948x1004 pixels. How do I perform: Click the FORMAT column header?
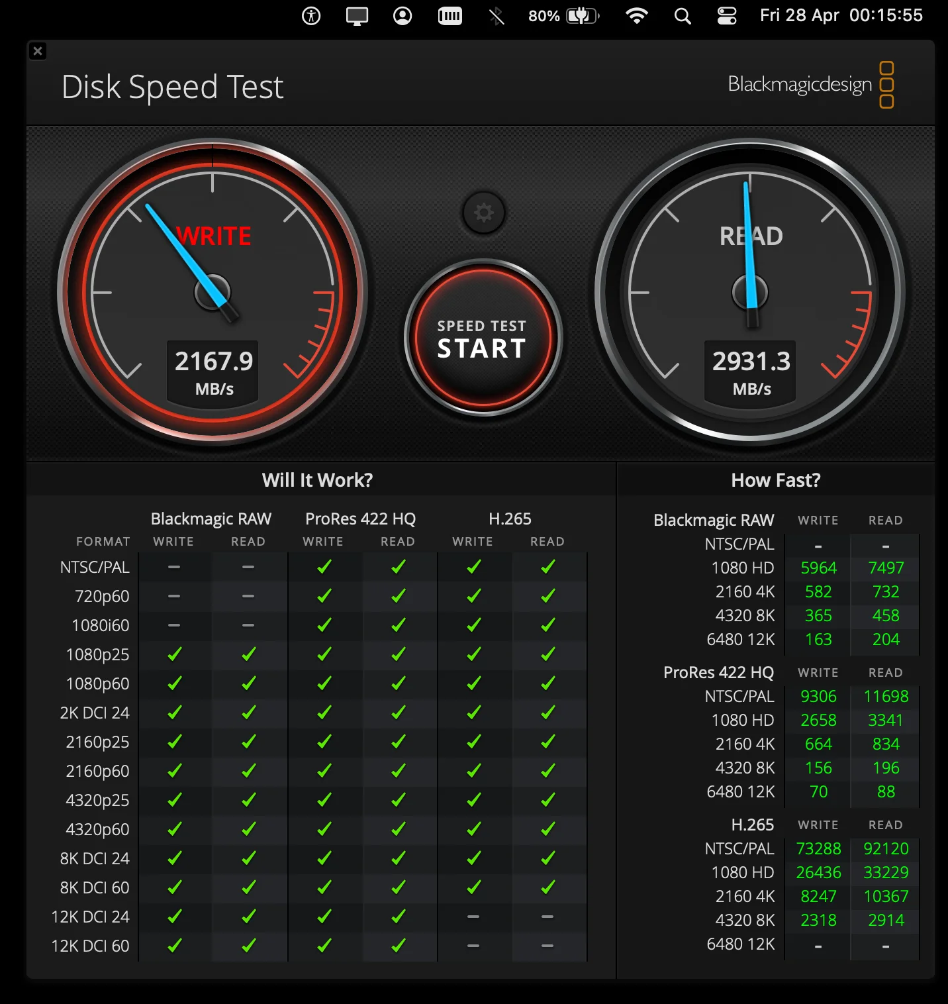pos(103,542)
